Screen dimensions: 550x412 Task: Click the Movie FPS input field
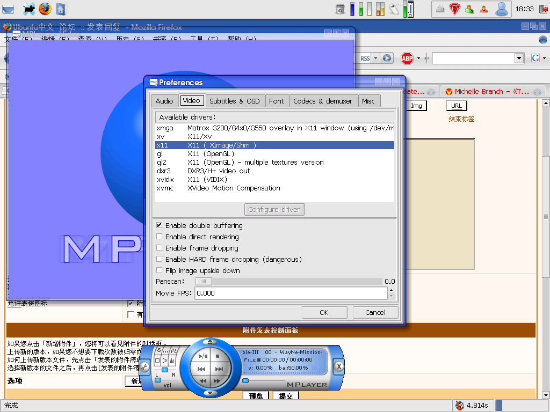click(291, 293)
